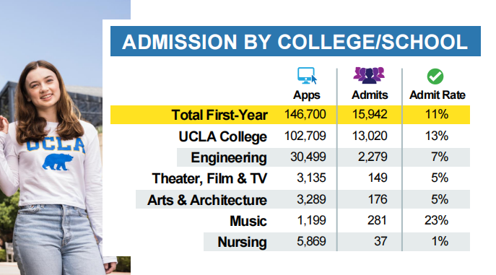
Task: Click the 1% Nursing admit rate
Action: [440, 242]
